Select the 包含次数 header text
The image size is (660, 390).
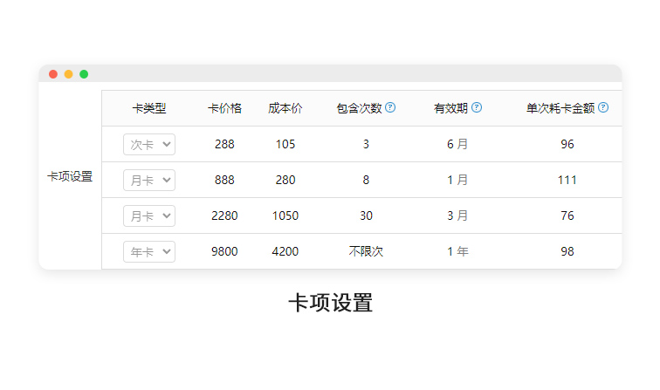point(359,108)
